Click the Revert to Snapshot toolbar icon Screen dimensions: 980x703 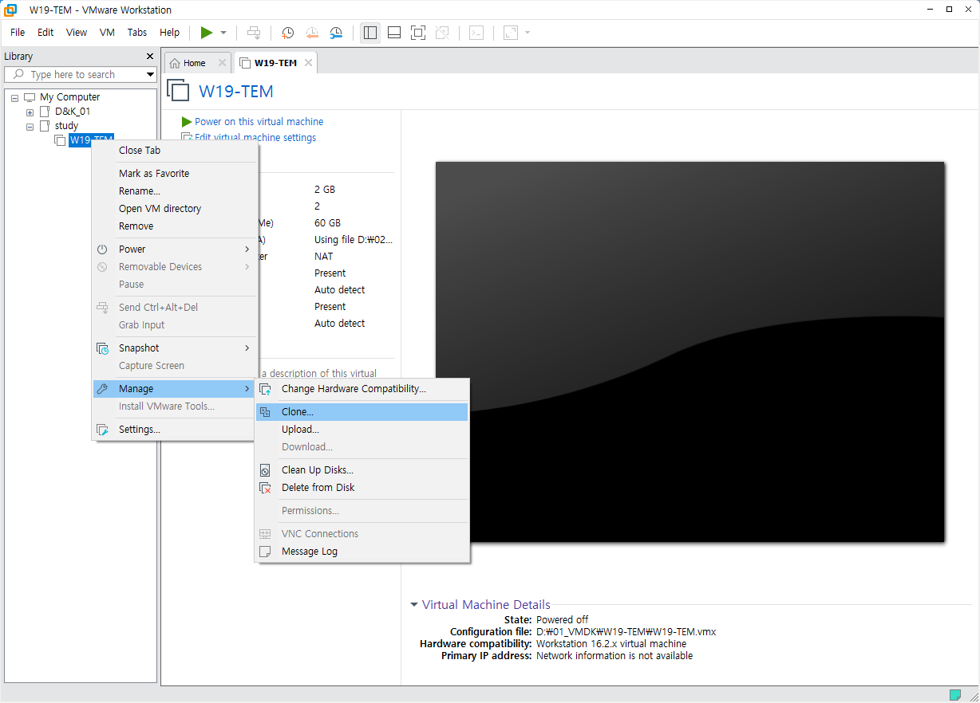pyautogui.click(x=312, y=33)
